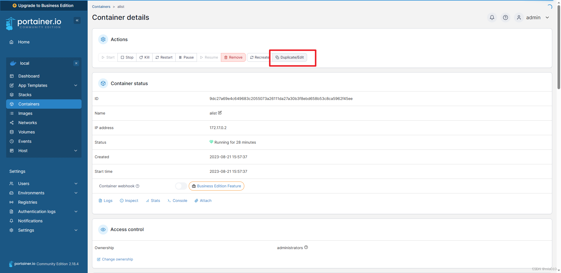
Task: Open Volumes in the sidebar
Action: click(44, 132)
